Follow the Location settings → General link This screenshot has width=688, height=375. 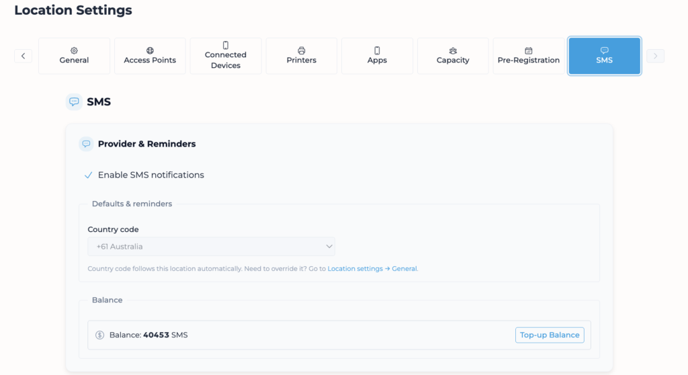coord(372,269)
